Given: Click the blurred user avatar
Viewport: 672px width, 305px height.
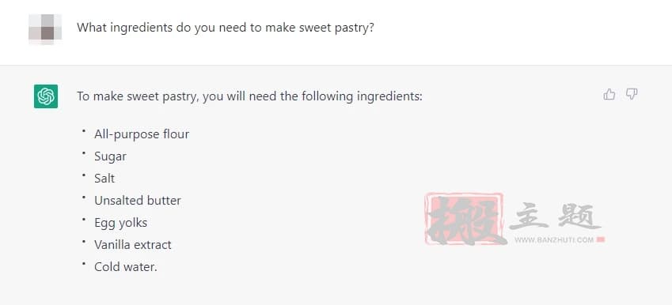Looking at the screenshot, I should tap(45, 29).
